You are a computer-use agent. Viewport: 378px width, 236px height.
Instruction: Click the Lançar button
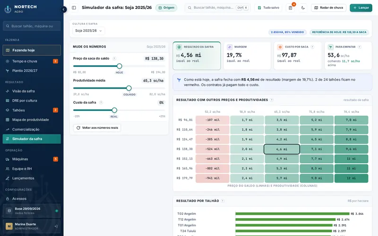point(361,8)
